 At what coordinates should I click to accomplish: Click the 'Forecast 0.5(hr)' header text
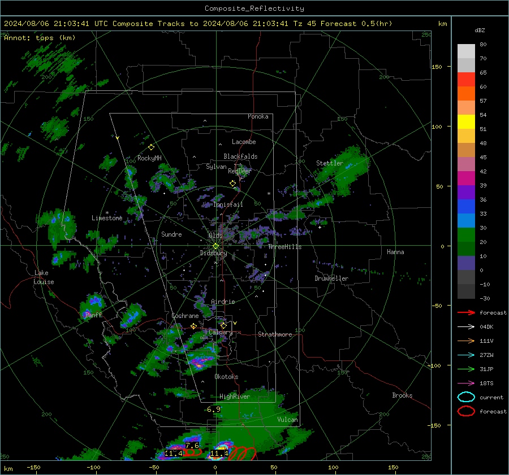(356, 24)
